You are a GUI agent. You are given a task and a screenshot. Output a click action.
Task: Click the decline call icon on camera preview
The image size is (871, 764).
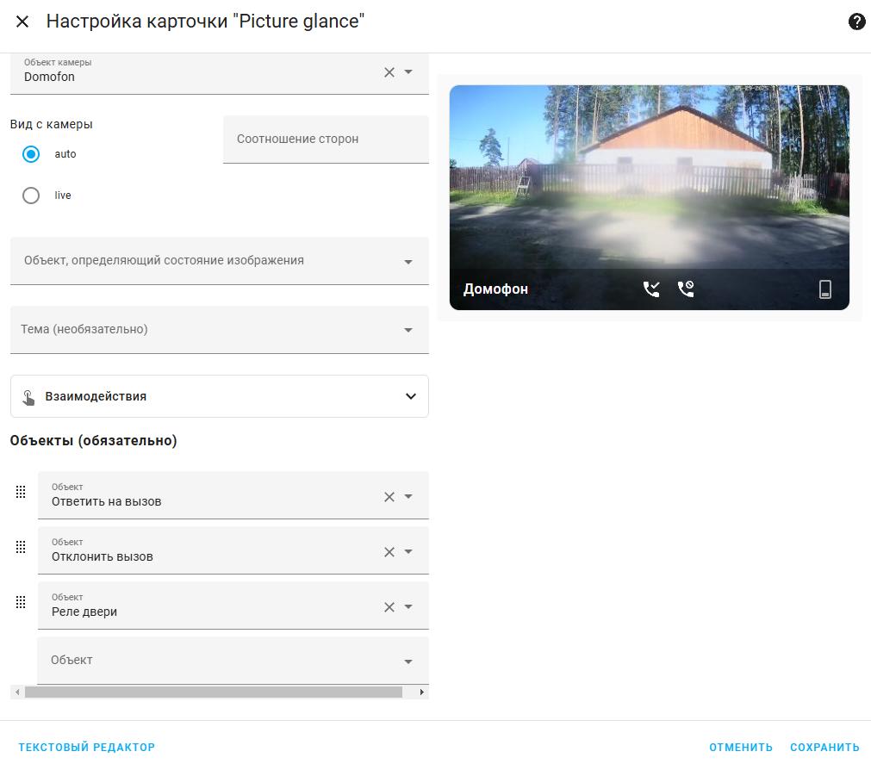(x=686, y=289)
